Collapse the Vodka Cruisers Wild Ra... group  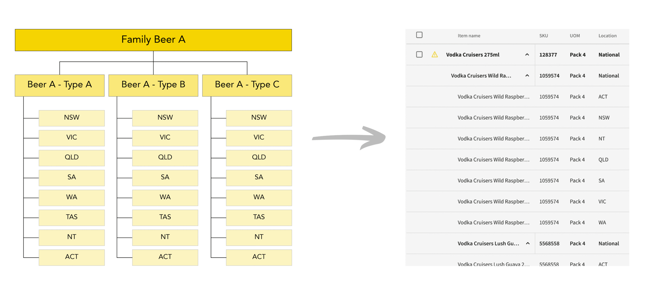click(x=527, y=76)
